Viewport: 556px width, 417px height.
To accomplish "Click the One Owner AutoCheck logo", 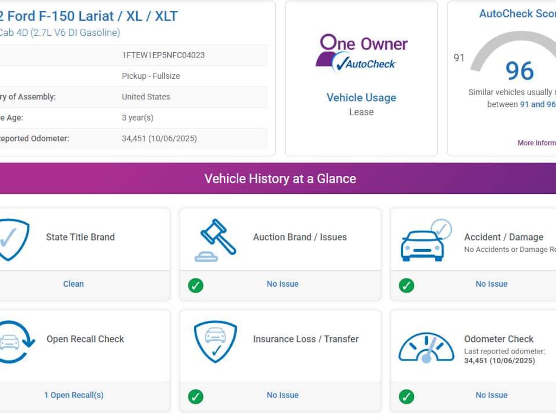I will (x=361, y=53).
